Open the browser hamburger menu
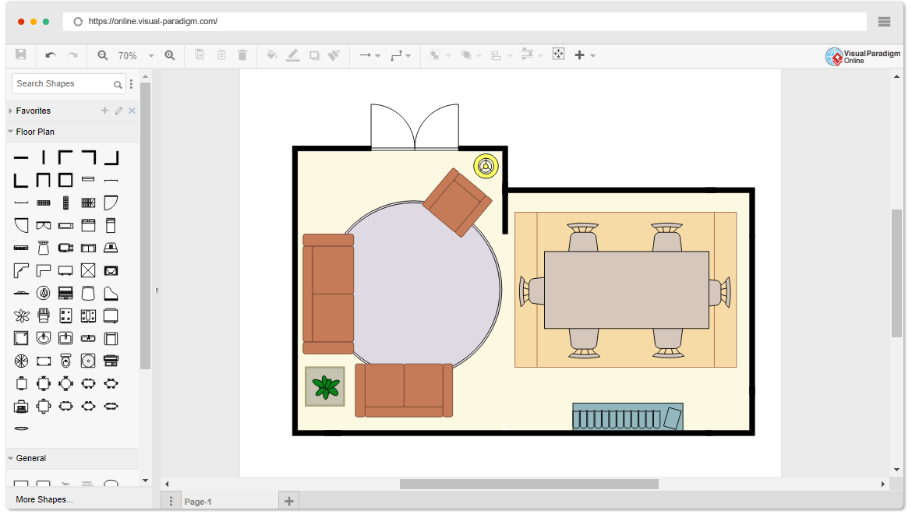This screenshot has width=912, height=518. (884, 22)
